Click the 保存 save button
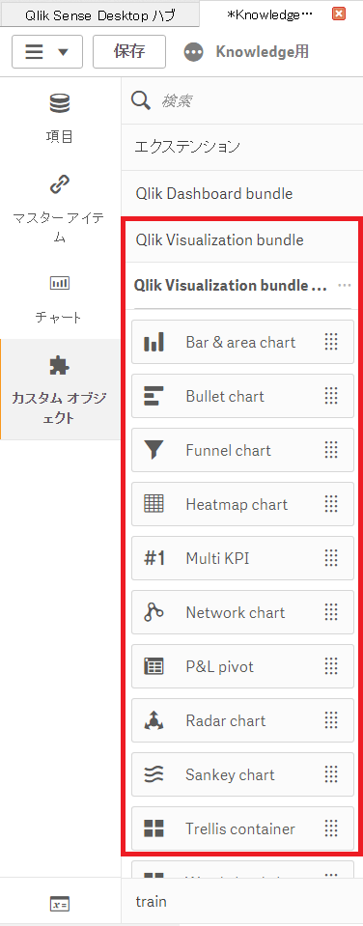Screen dimensions: 363x926 click(129, 52)
